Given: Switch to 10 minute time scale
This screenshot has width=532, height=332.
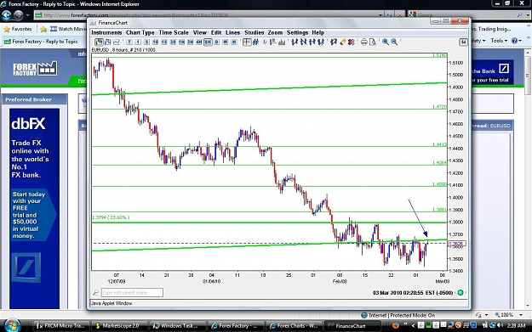Looking at the screenshot, I should tap(156, 42).
